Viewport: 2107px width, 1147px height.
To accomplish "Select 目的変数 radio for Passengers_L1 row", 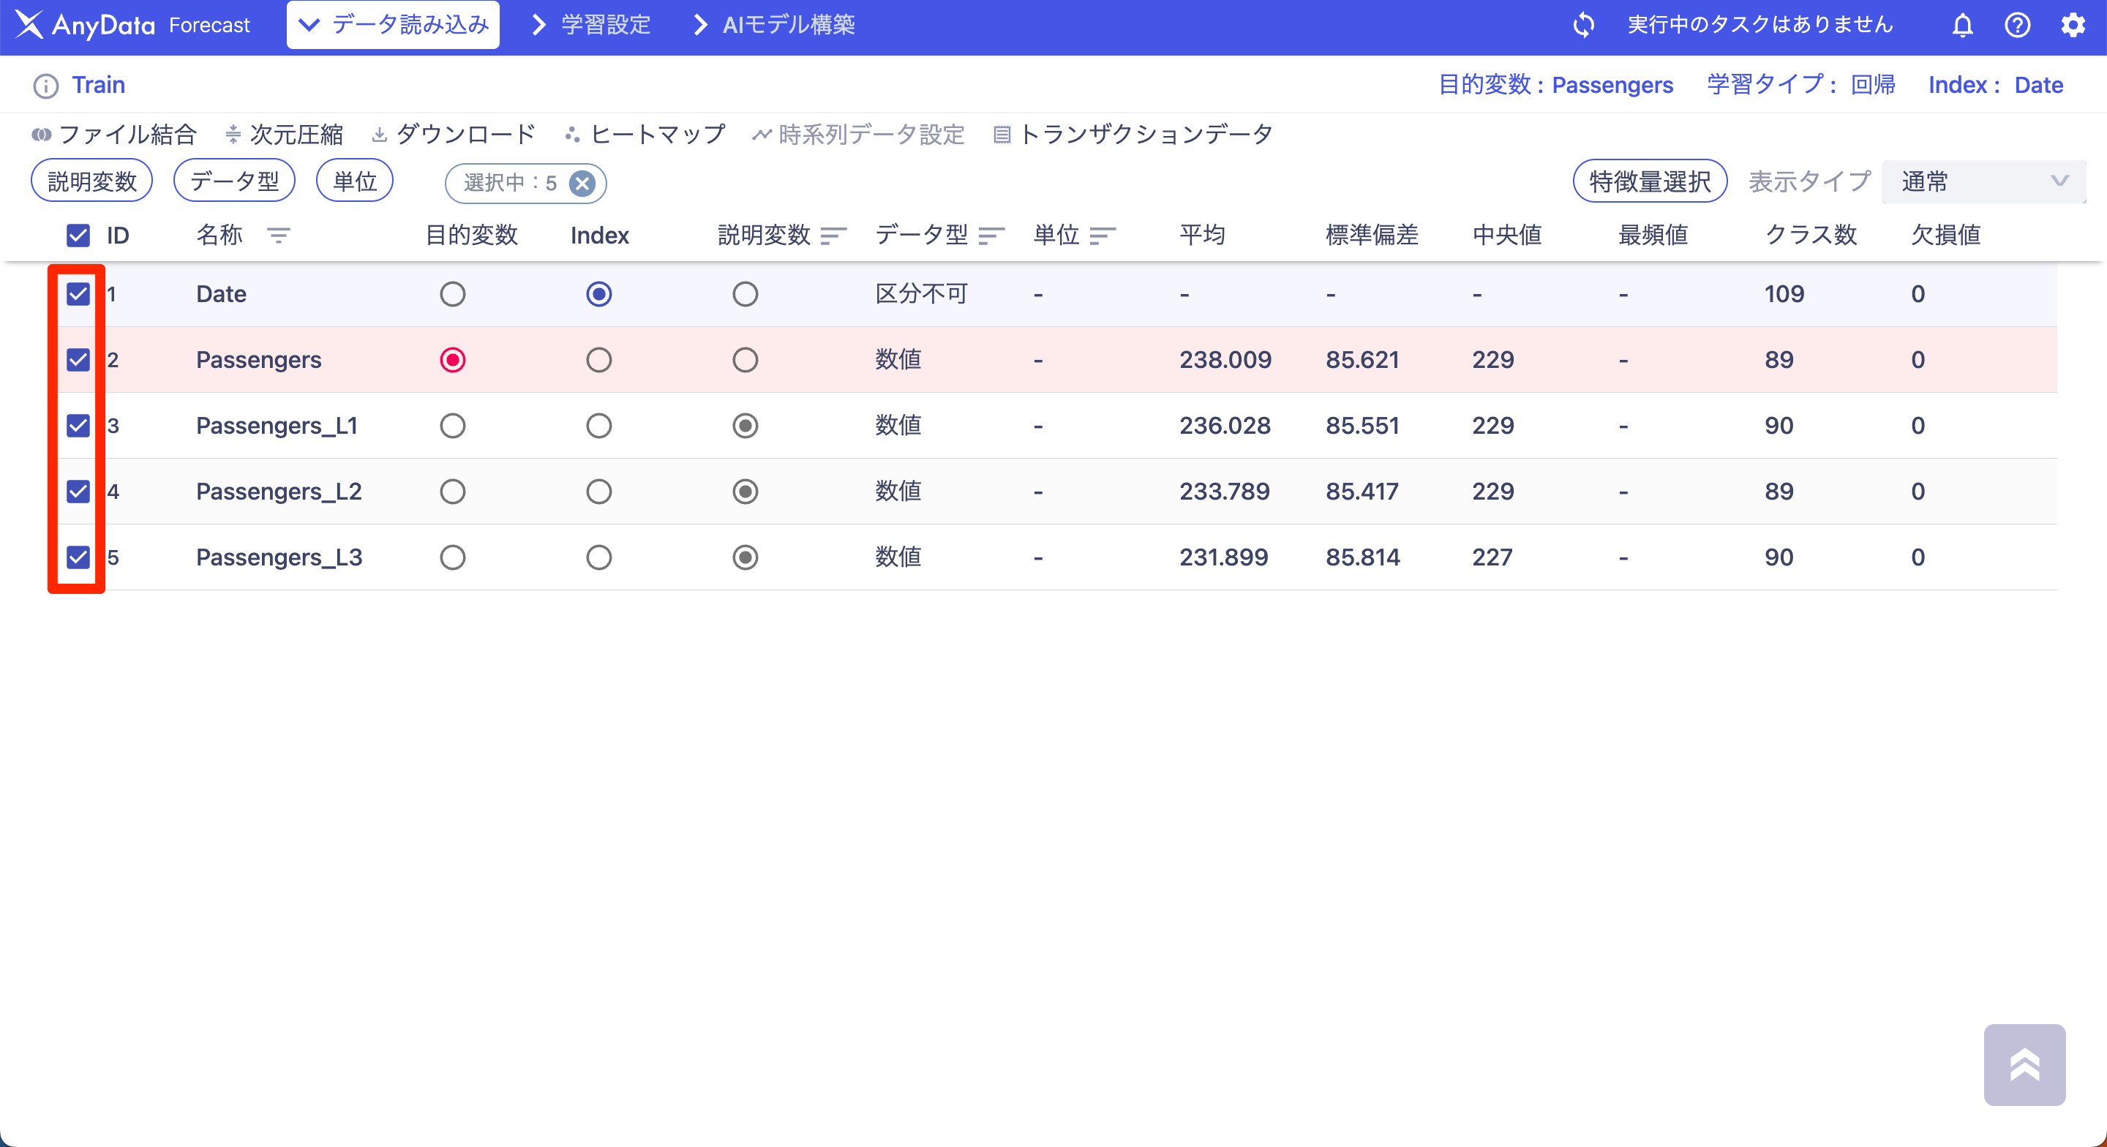I will pyautogui.click(x=452, y=426).
